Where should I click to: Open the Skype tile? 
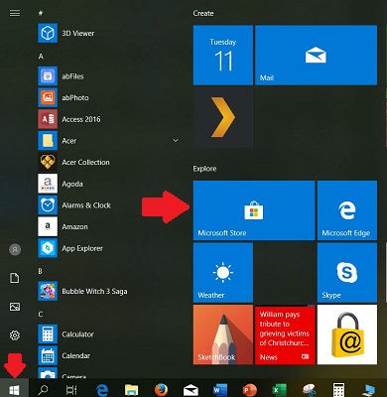(x=347, y=273)
